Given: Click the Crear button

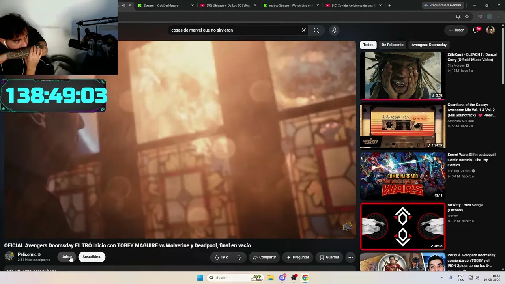Looking at the screenshot, I should (456, 30).
